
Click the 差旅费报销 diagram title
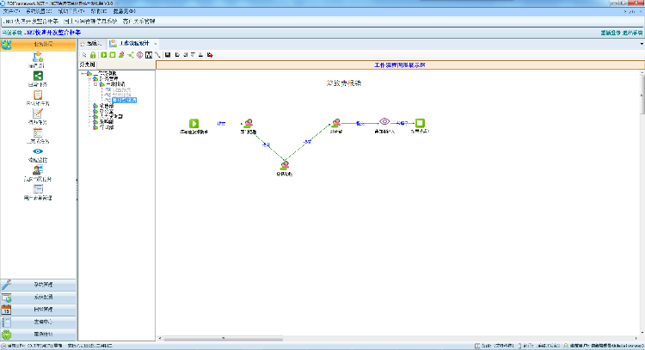[x=344, y=83]
